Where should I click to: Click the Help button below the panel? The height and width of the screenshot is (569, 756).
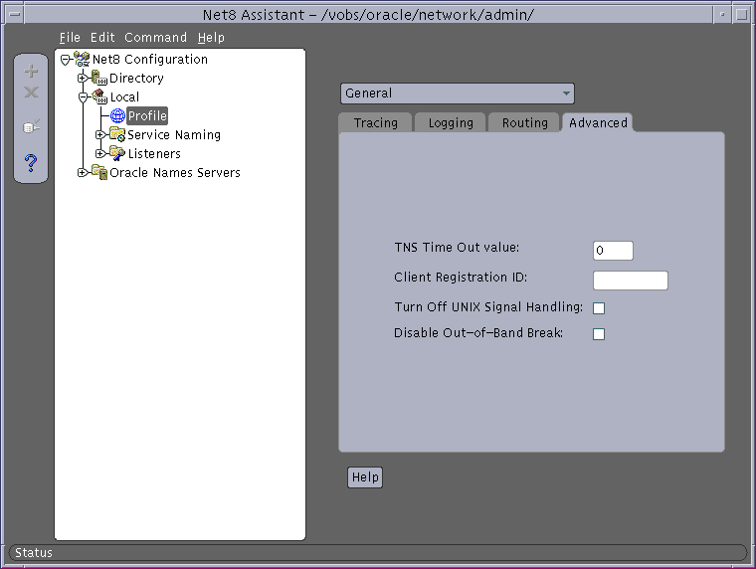point(365,477)
